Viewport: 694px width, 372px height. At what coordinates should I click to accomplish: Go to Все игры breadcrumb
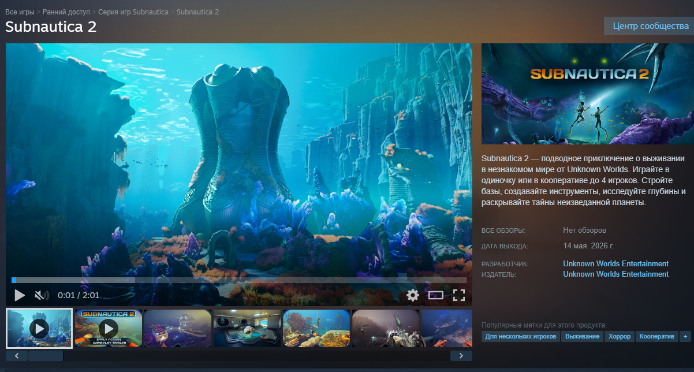(x=20, y=12)
